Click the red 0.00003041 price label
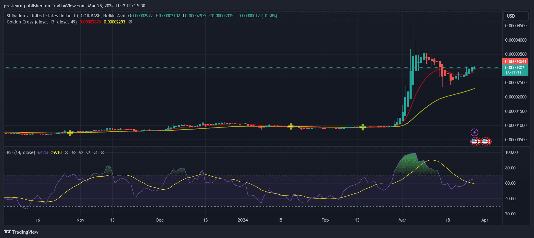 [515, 62]
